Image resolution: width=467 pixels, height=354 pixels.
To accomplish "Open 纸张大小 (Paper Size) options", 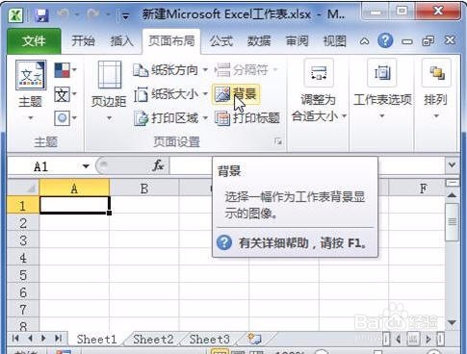I will pyautogui.click(x=170, y=94).
